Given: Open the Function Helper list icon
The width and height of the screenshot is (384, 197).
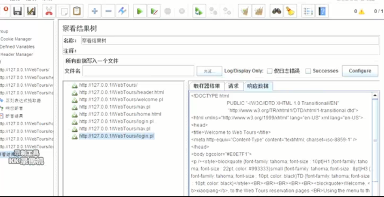Looking at the screenshot, I should click(308, 11).
